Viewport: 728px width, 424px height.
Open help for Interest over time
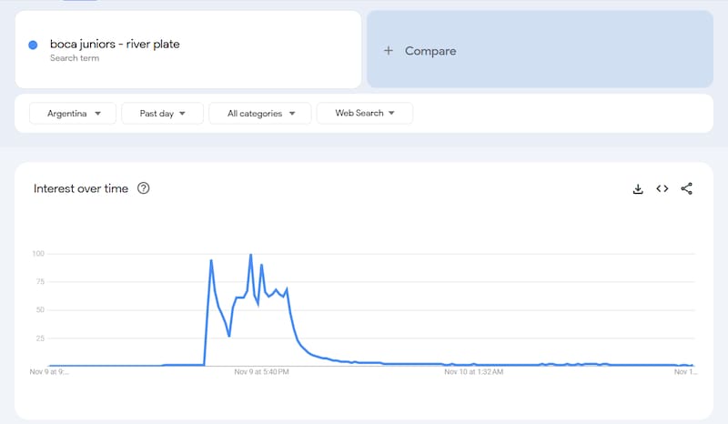[x=143, y=188]
